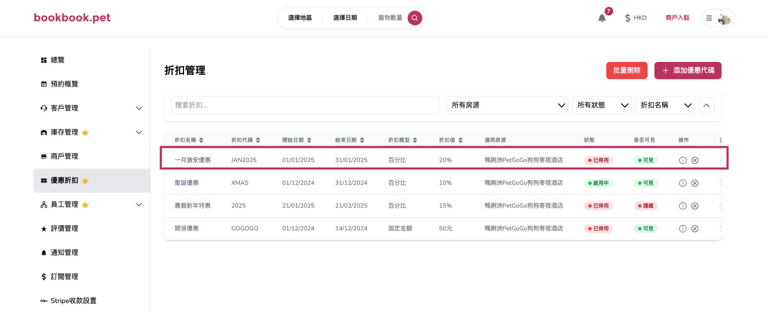Viewport: 768px width, 331px height.
Task: Click 批量刪除 button
Action: pyautogui.click(x=627, y=70)
